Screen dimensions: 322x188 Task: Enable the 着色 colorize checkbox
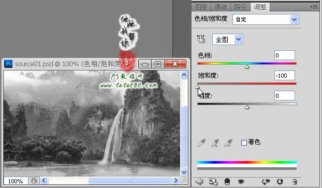244,142
